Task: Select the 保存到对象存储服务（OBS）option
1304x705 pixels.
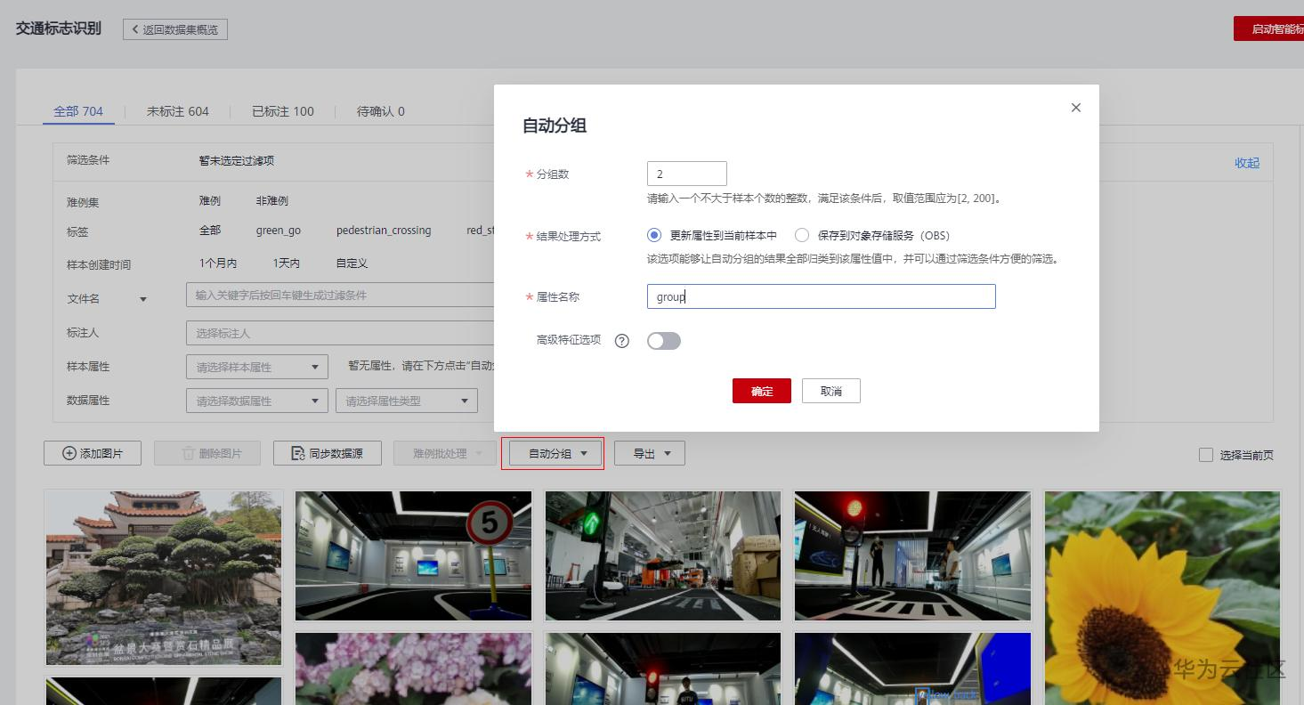Action: [x=802, y=235]
